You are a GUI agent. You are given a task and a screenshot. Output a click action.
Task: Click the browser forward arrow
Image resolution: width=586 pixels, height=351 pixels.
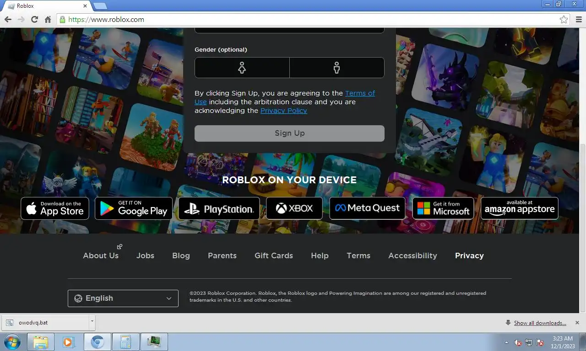21,20
